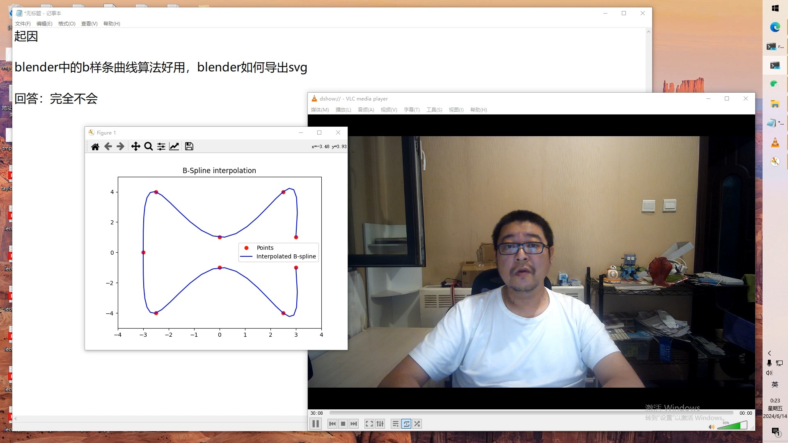The image size is (788, 443).
Task: Open Configure subplots sliders icon
Action: [x=161, y=146]
